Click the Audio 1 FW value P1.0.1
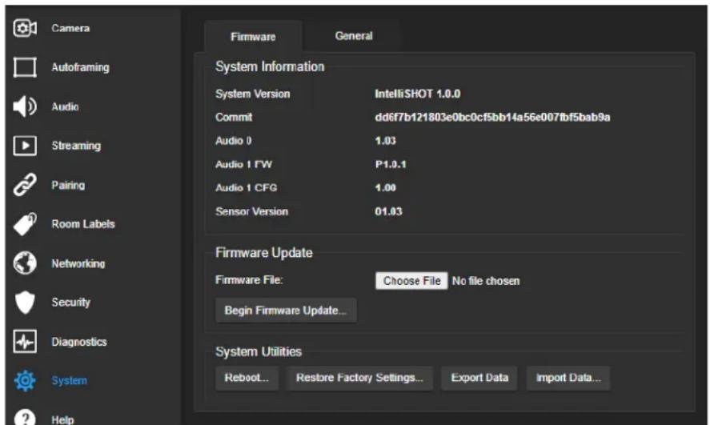 tap(391, 164)
